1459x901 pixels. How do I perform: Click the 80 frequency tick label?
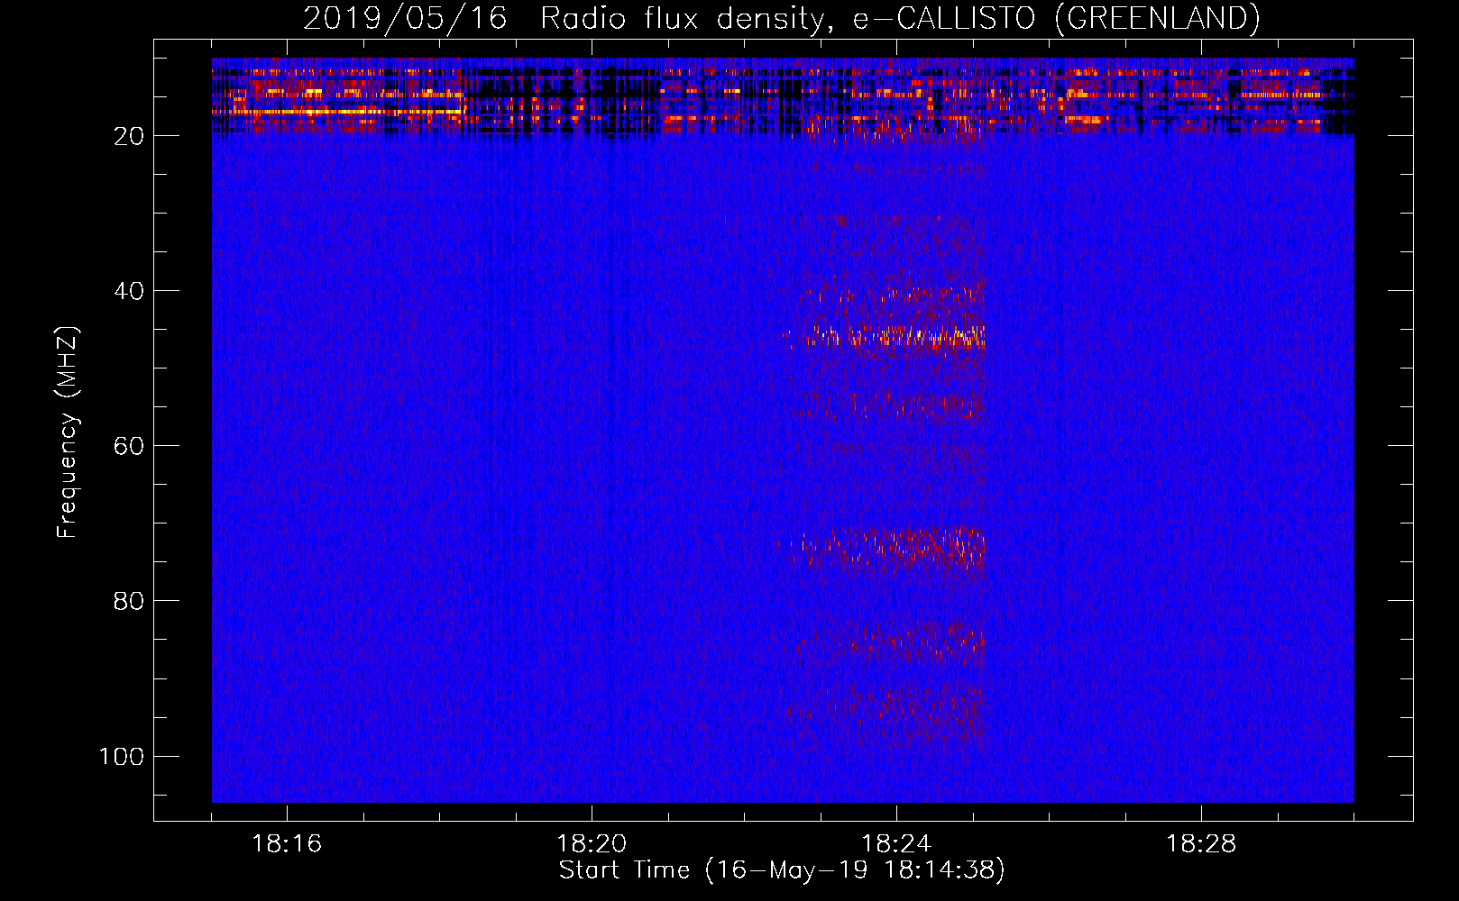click(x=129, y=601)
